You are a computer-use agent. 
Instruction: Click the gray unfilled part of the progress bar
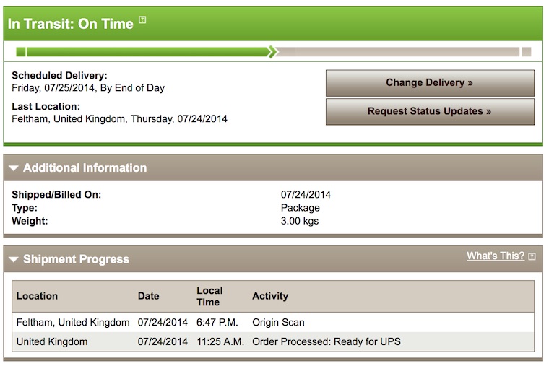[x=397, y=51]
